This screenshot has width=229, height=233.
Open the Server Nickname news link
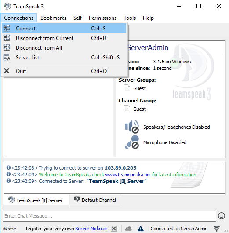[x=91, y=229]
